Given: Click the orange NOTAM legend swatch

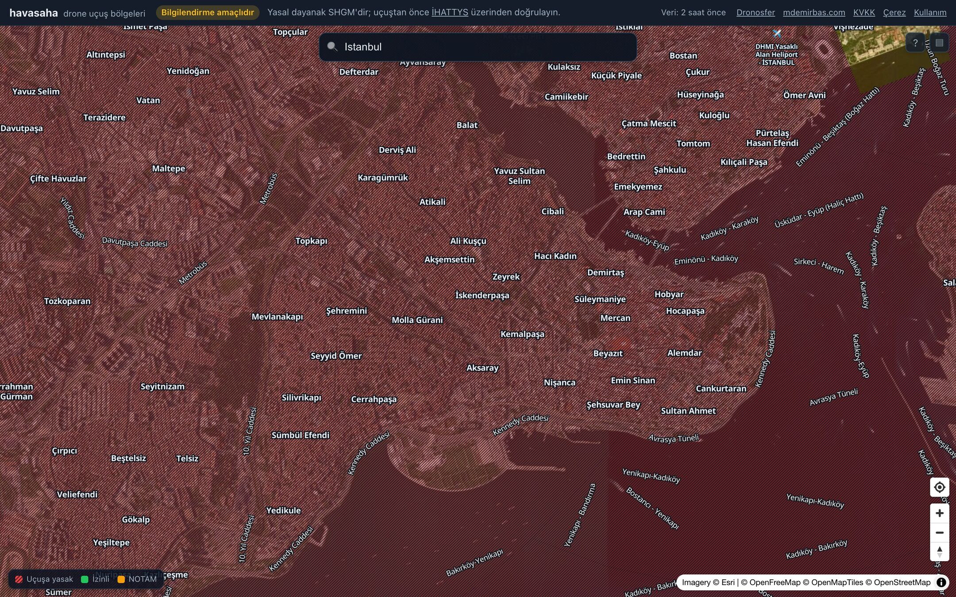Looking at the screenshot, I should click(x=121, y=579).
